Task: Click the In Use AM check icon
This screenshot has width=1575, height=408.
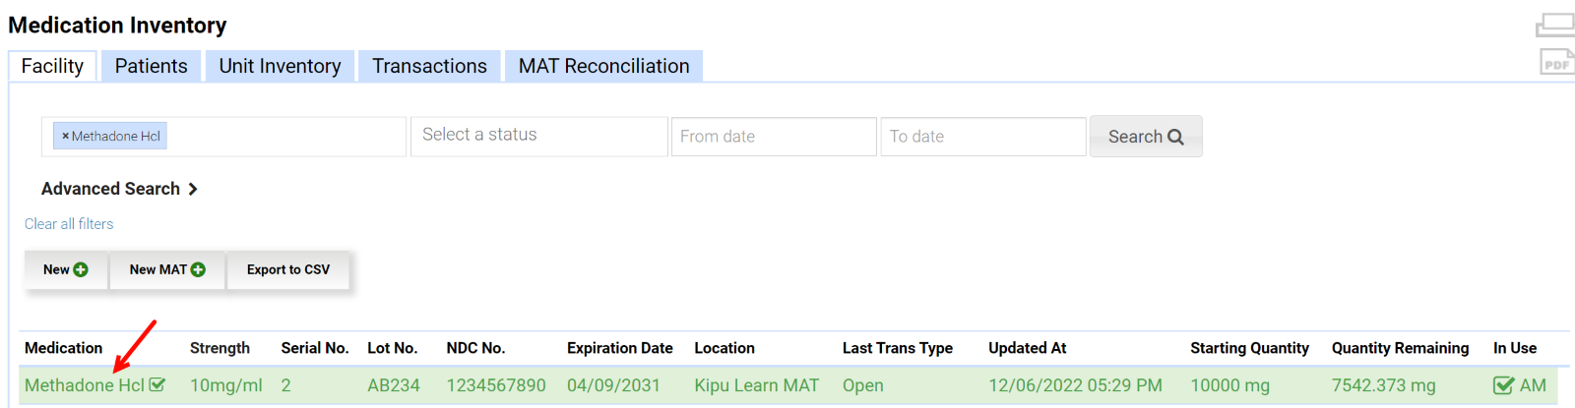Action: [x=1503, y=385]
